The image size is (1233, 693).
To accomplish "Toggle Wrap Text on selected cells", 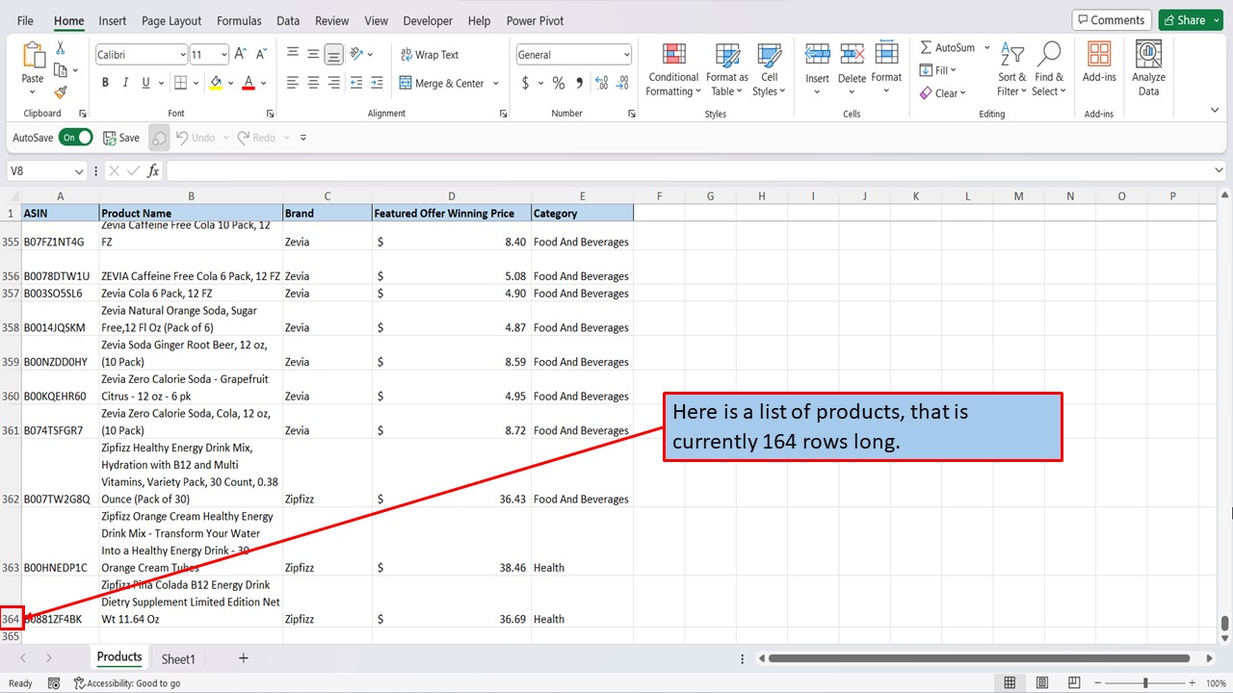I will [x=428, y=55].
